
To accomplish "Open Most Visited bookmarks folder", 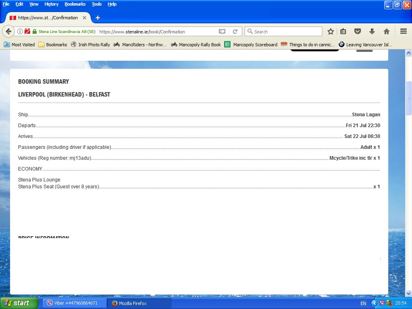I will [x=20, y=45].
